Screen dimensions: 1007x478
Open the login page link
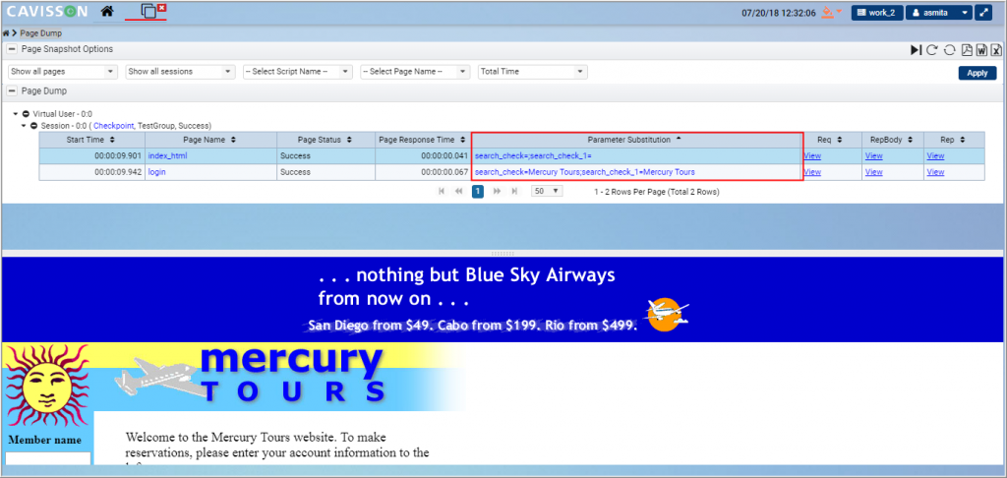coord(156,172)
